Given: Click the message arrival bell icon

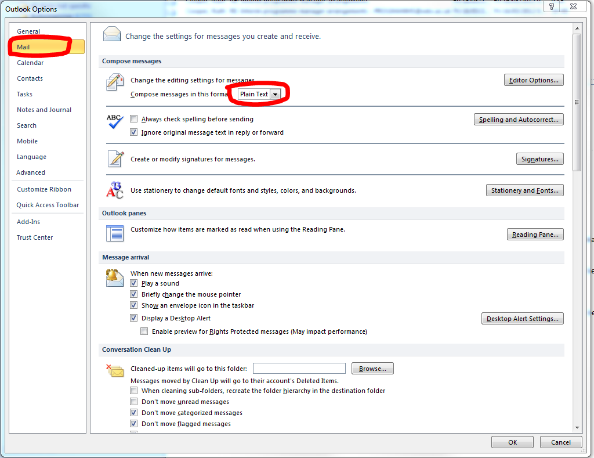Looking at the screenshot, I should (x=115, y=277).
